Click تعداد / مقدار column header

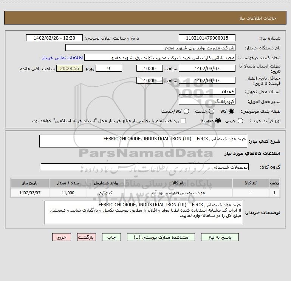[x=68, y=183]
